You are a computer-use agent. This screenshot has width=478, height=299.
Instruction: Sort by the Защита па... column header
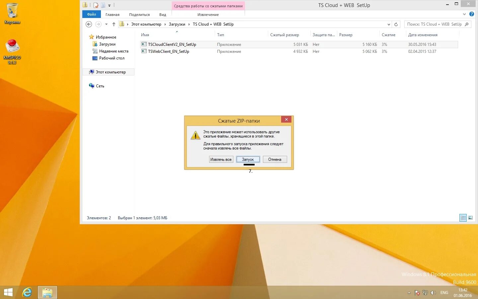324,35
